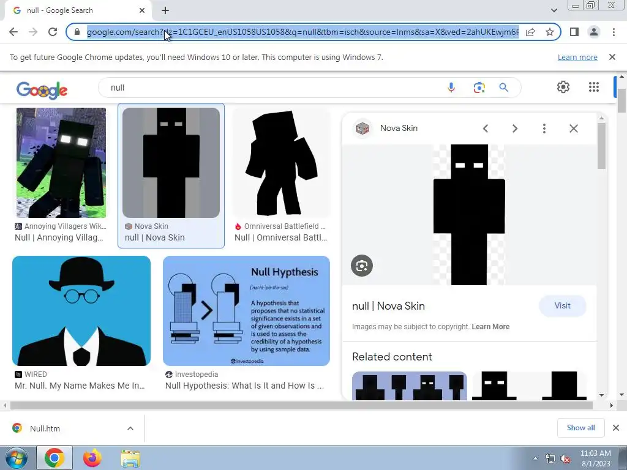Image resolution: width=627 pixels, height=470 pixels.
Task: Open the Nova Skin source name in preview
Action: coord(399,128)
